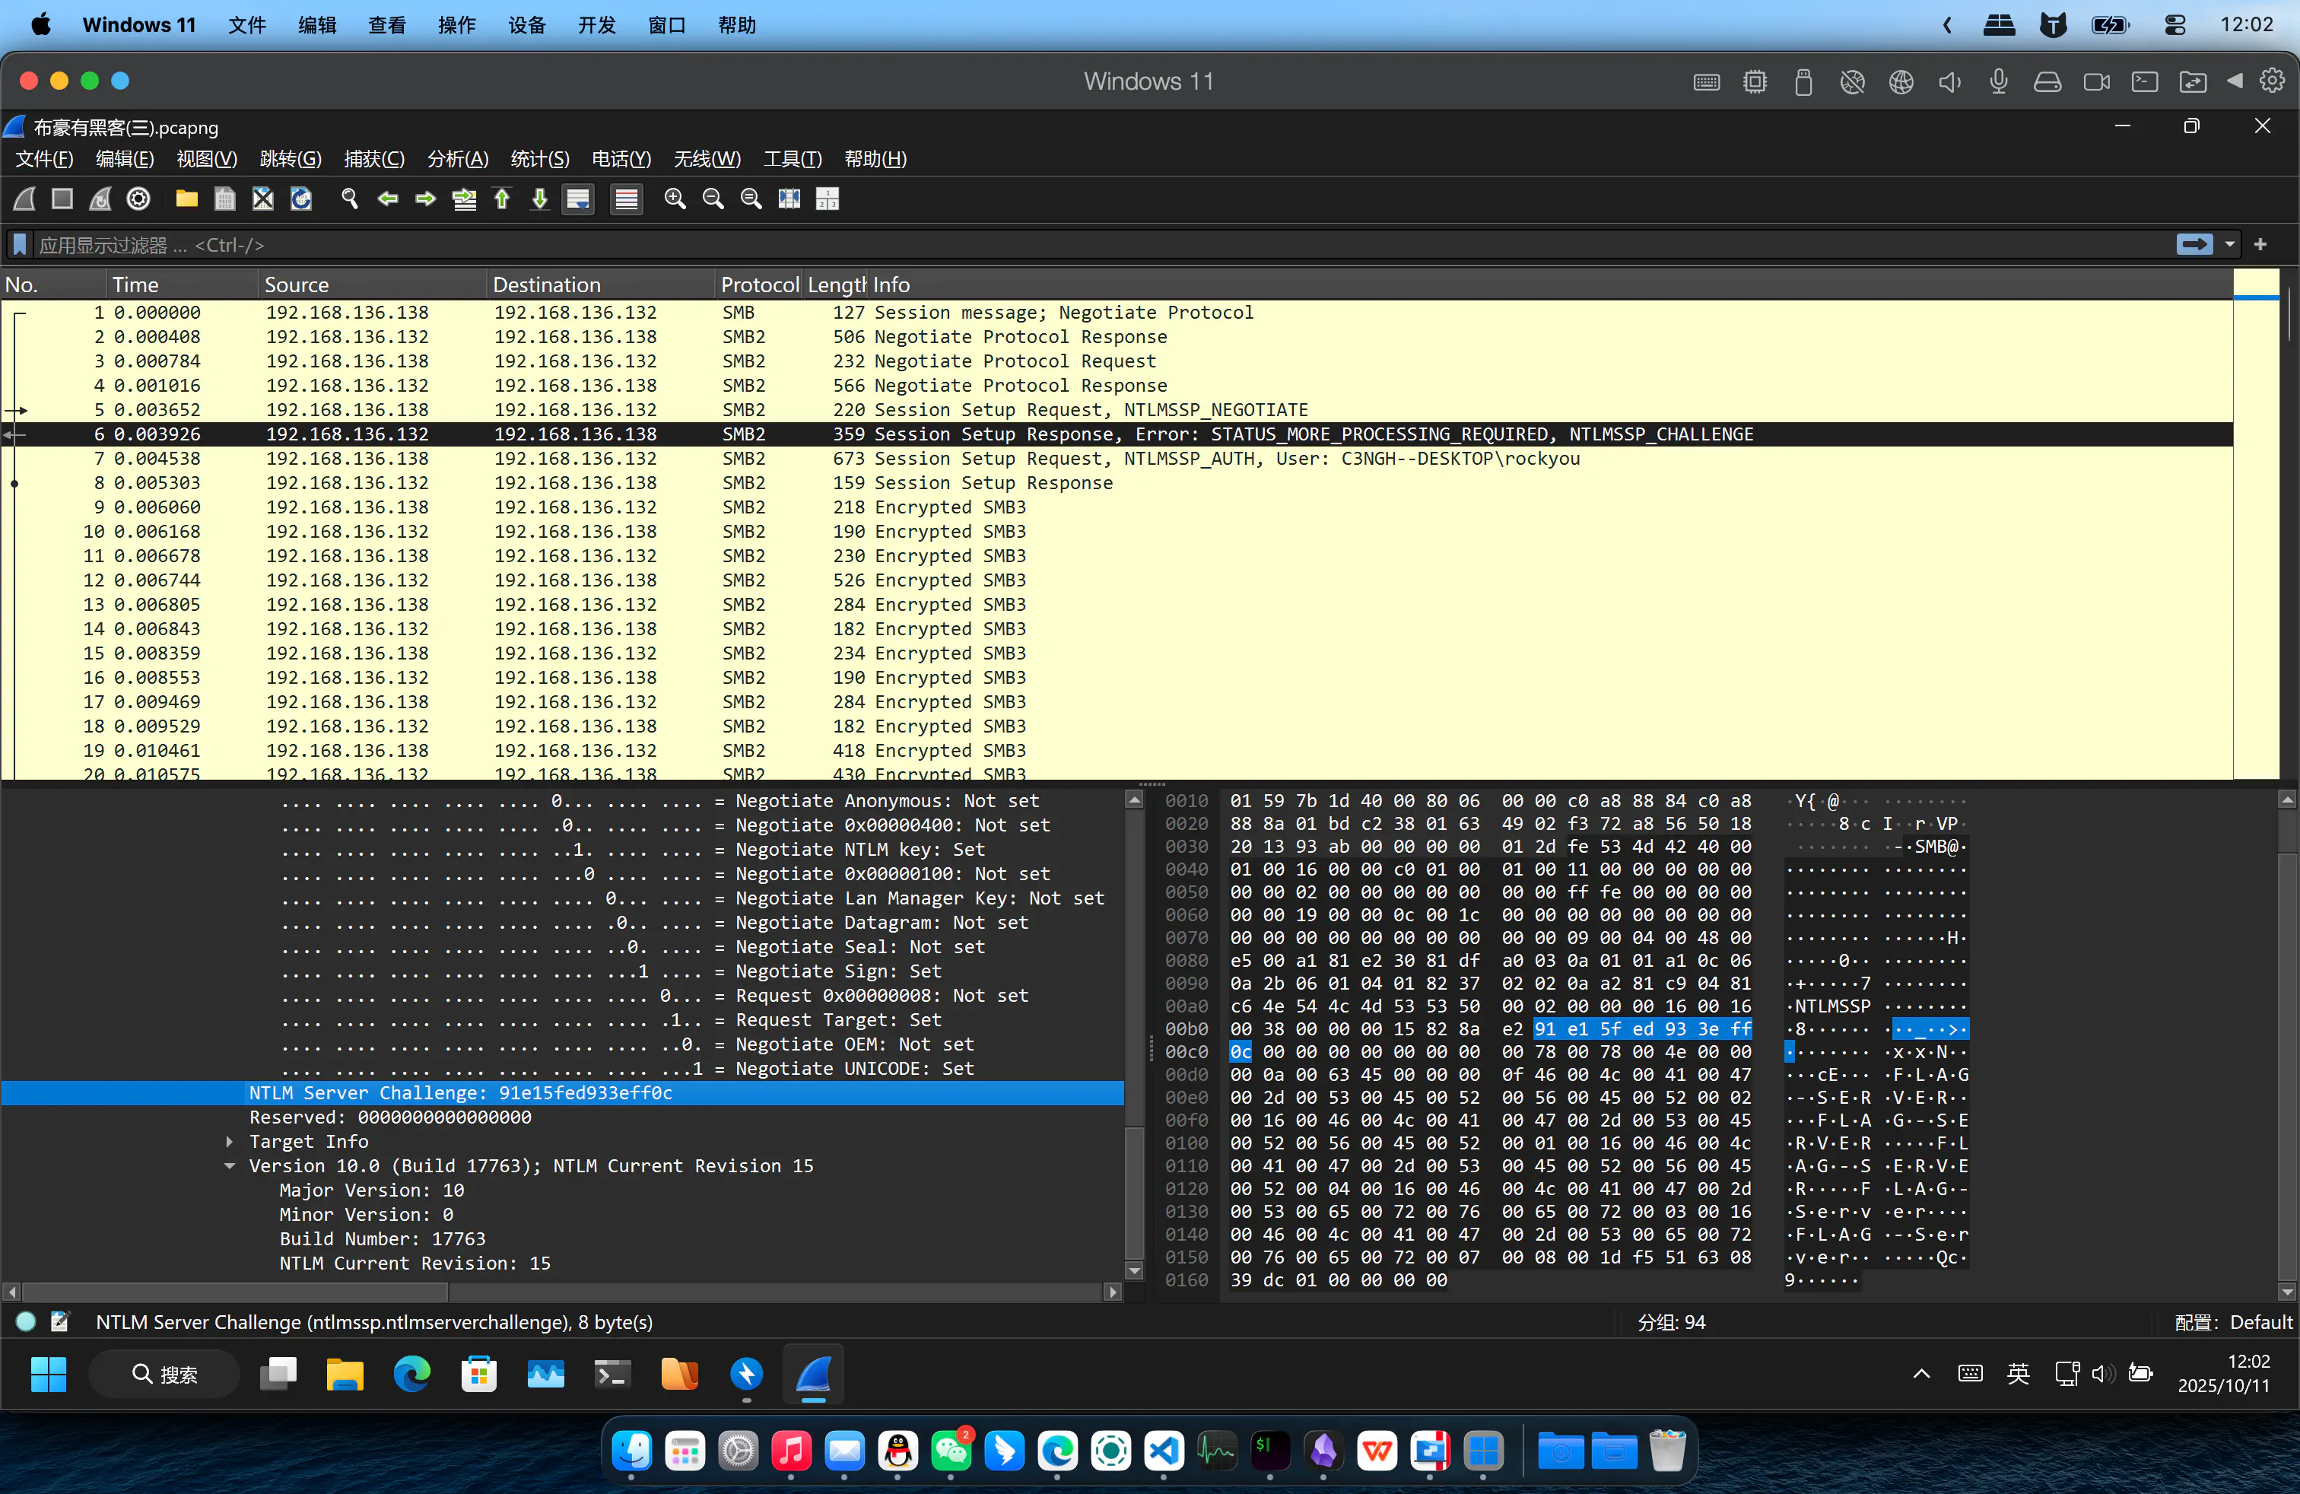2300x1494 pixels.
Task: Toggle auto-scroll during live capture
Action: coord(578,199)
